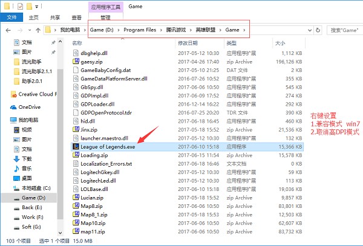Select Work (F:) drive in sidebar
This screenshot has height=246, width=363.
click(x=30, y=216)
